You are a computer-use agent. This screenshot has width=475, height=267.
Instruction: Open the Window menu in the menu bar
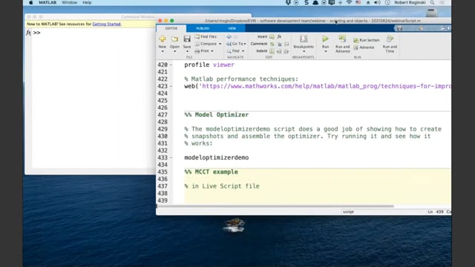coord(69,2)
